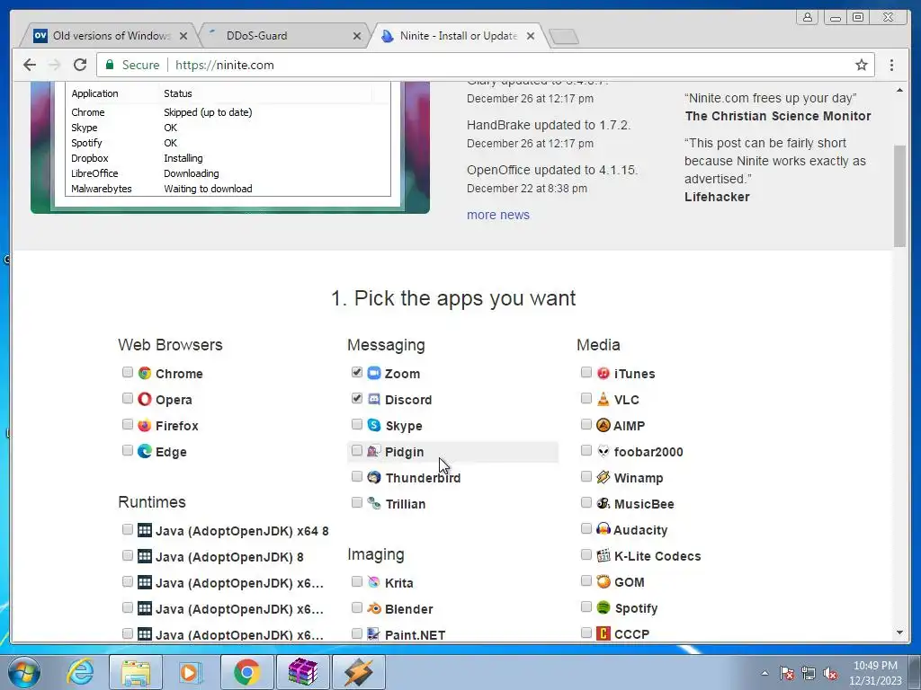Click the K-Lite Codecs icon
This screenshot has height=690, width=921.
[604, 555]
